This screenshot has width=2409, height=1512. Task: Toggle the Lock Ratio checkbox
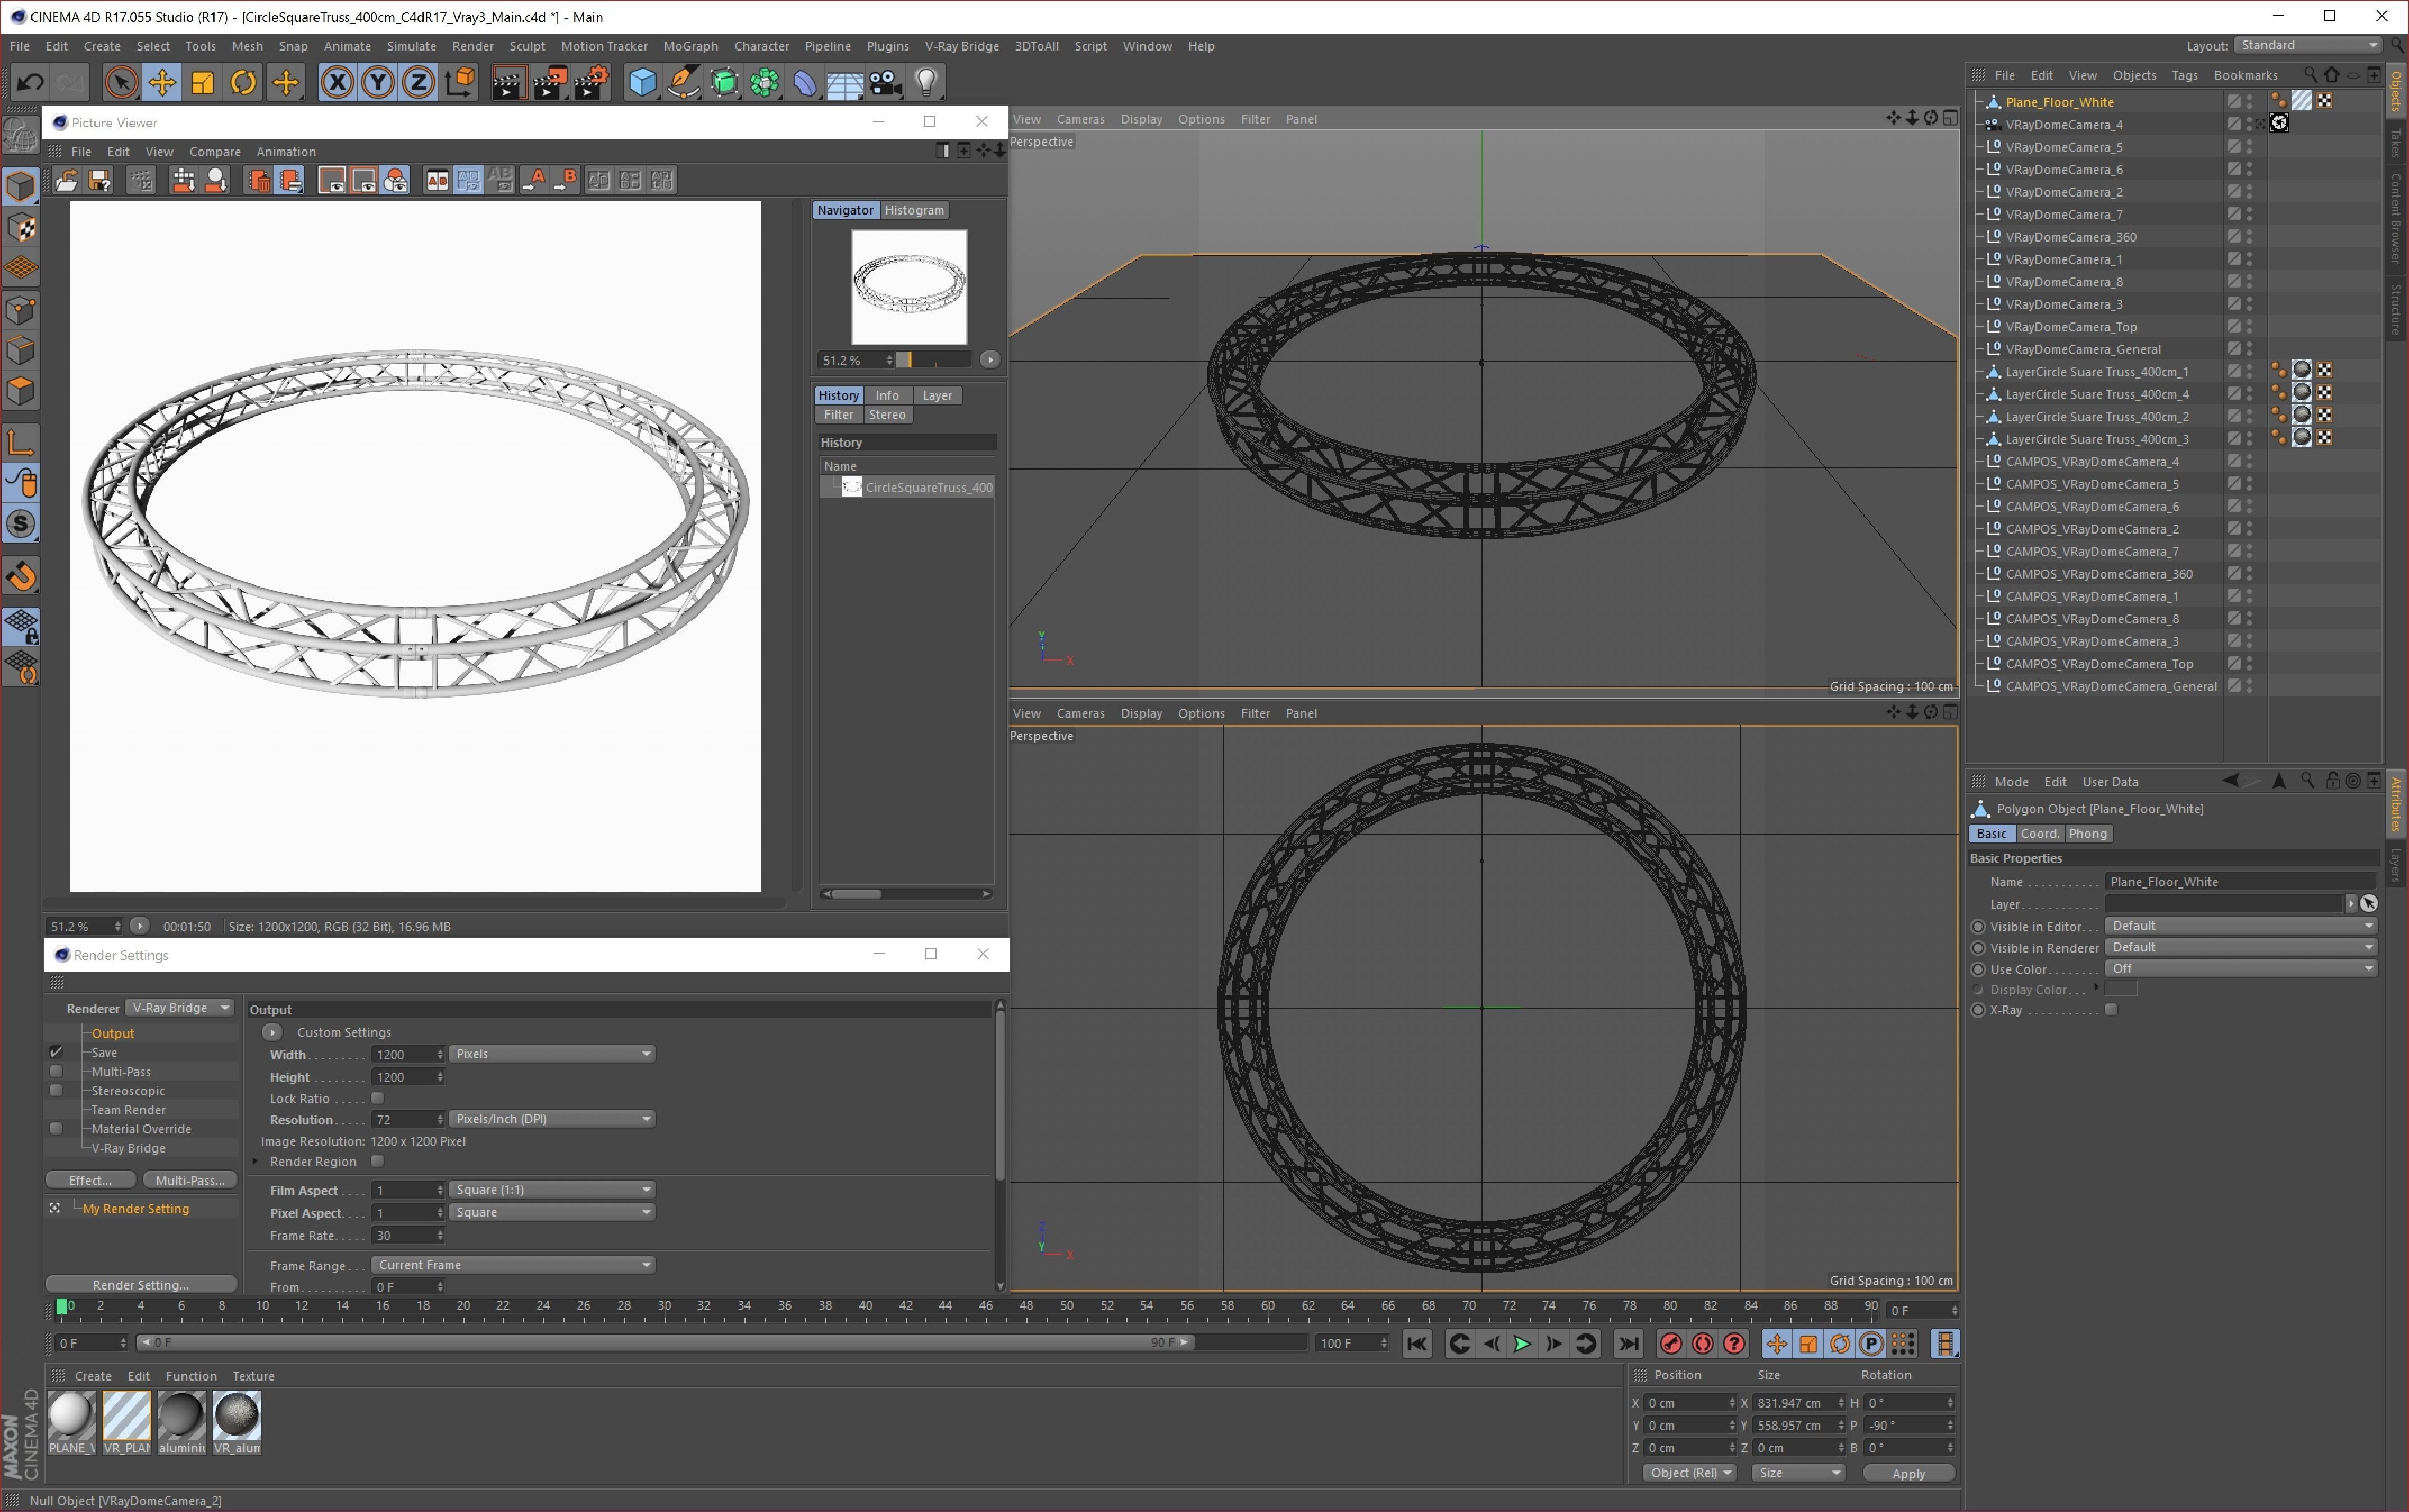click(x=377, y=1097)
